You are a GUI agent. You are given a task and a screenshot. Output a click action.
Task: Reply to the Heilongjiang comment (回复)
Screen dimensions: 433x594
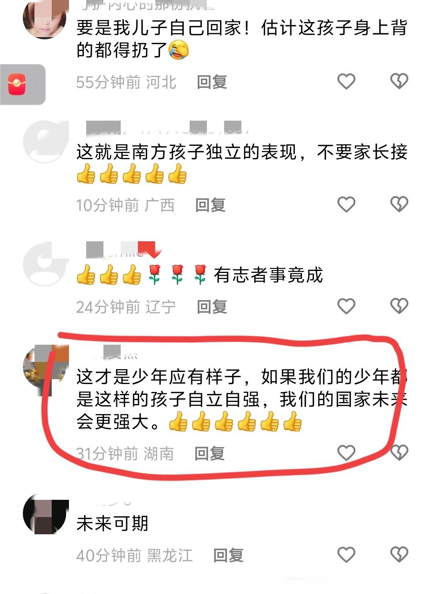coord(229,556)
